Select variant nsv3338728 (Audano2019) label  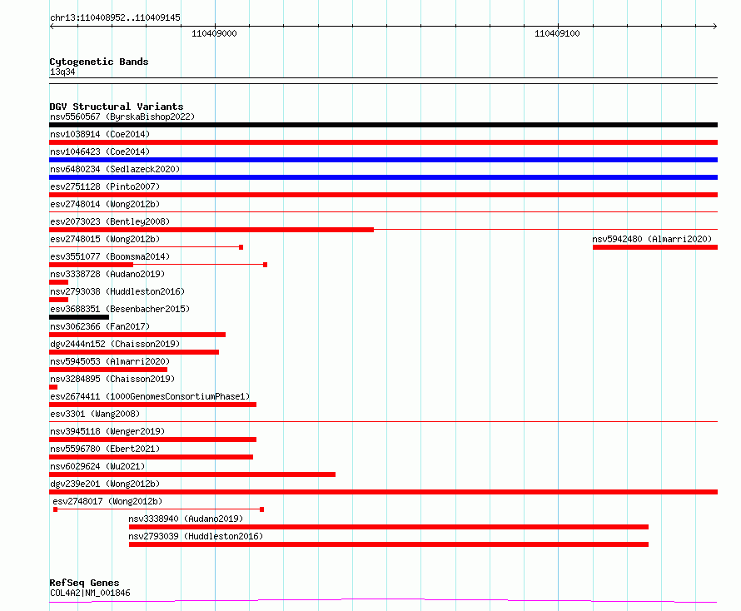[107, 274]
